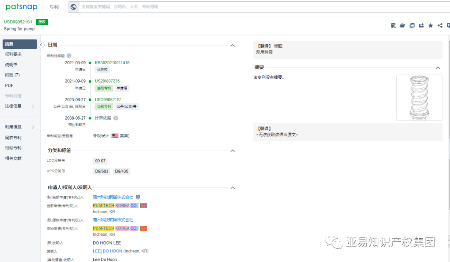Click the 外观设计 patent type text

[101, 136]
